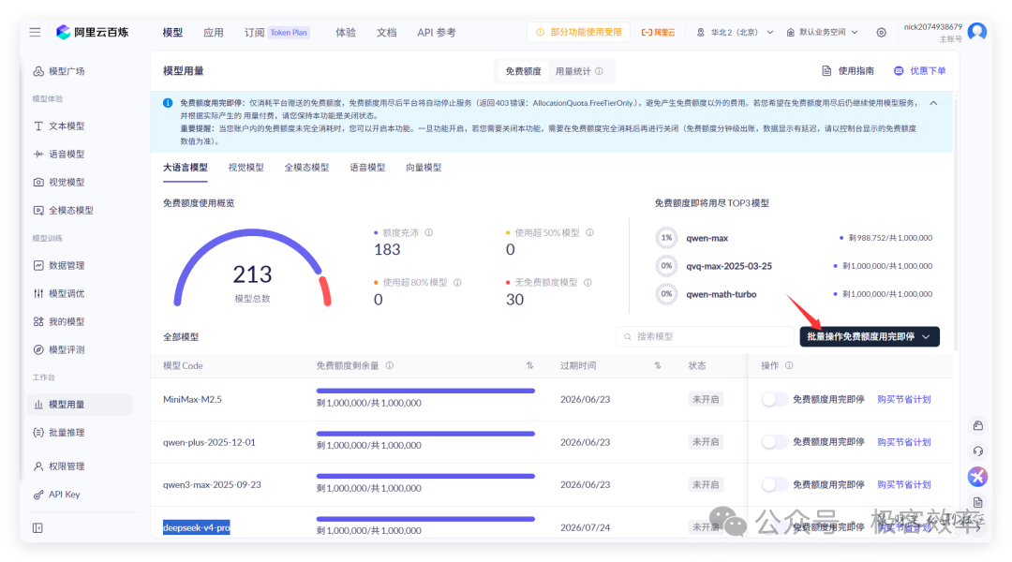
Task: Open the hamburger menu icon
Action: coord(35,32)
